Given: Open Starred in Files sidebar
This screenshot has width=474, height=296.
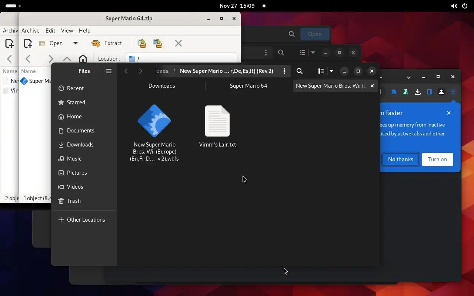Looking at the screenshot, I should 84,102.
